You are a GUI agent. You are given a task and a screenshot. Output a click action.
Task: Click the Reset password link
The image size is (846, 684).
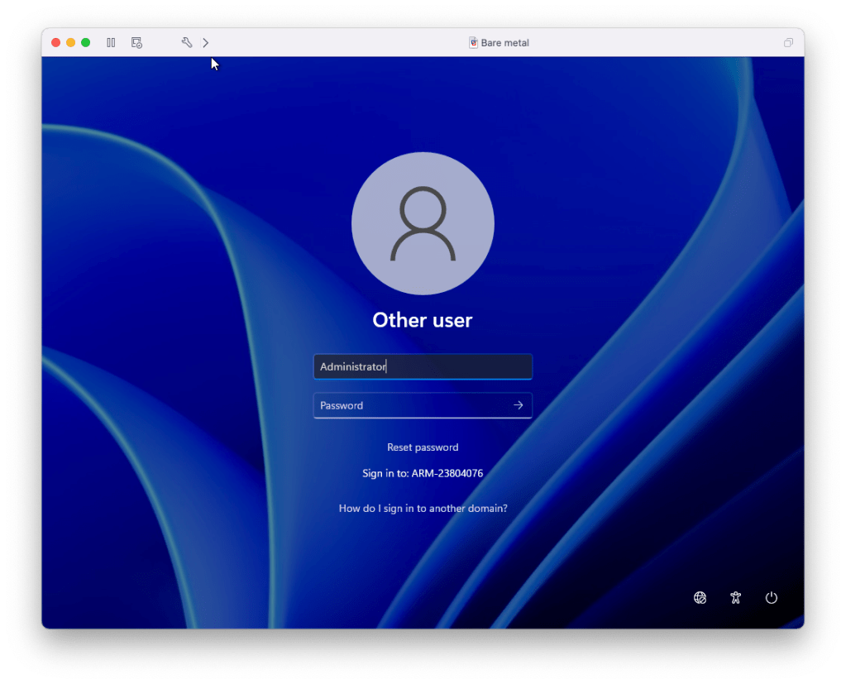coord(423,447)
